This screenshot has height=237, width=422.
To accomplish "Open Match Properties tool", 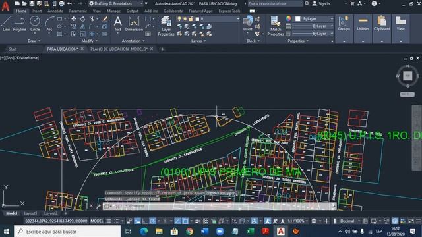I will point(276,26).
